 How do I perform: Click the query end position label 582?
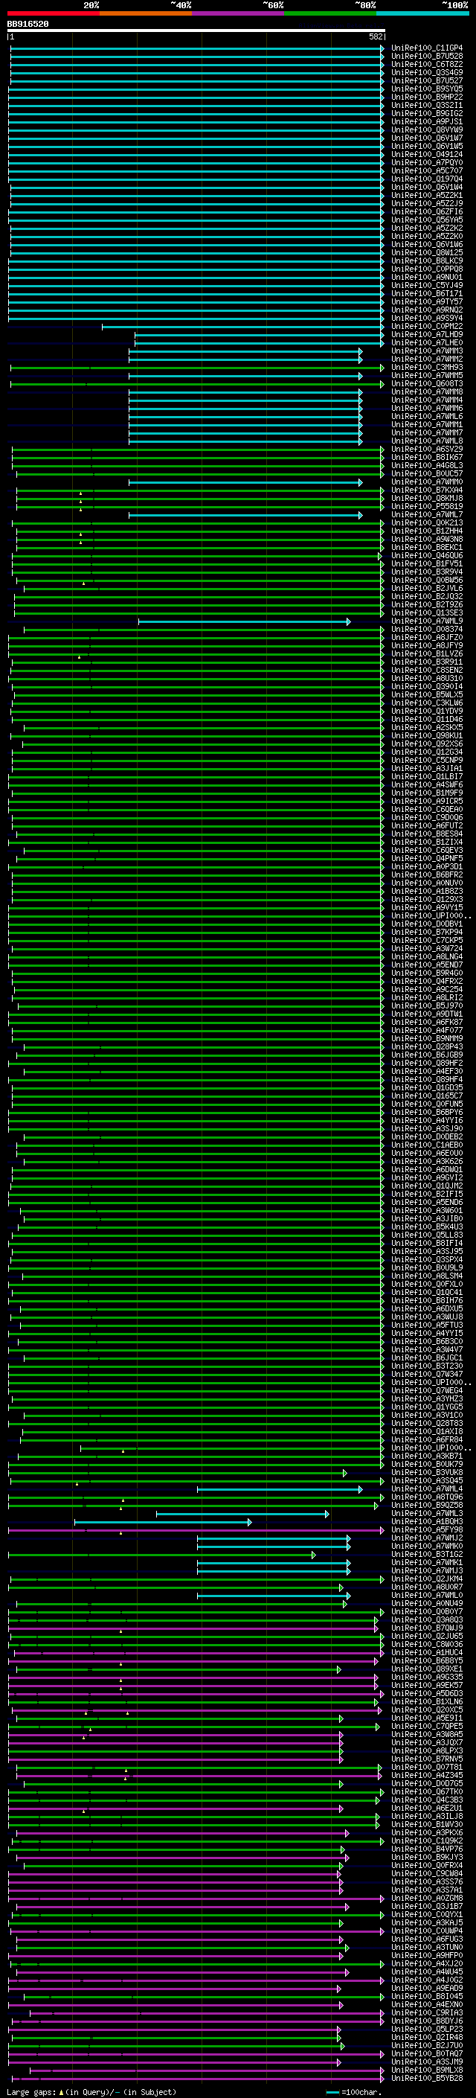pyautogui.click(x=376, y=36)
